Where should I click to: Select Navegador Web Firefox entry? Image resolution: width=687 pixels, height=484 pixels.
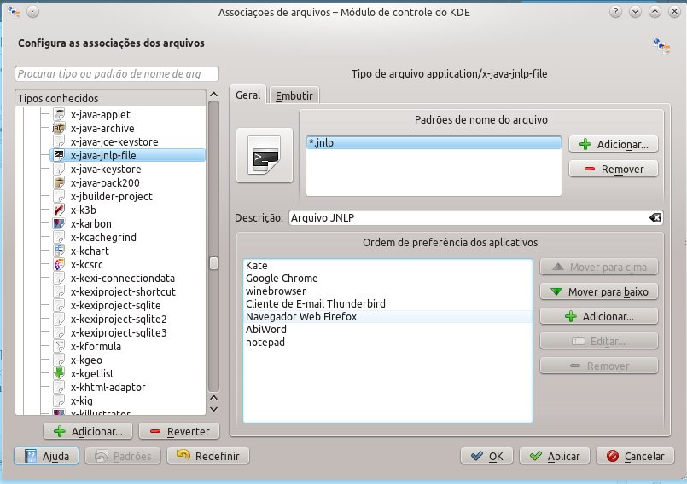[x=387, y=316]
